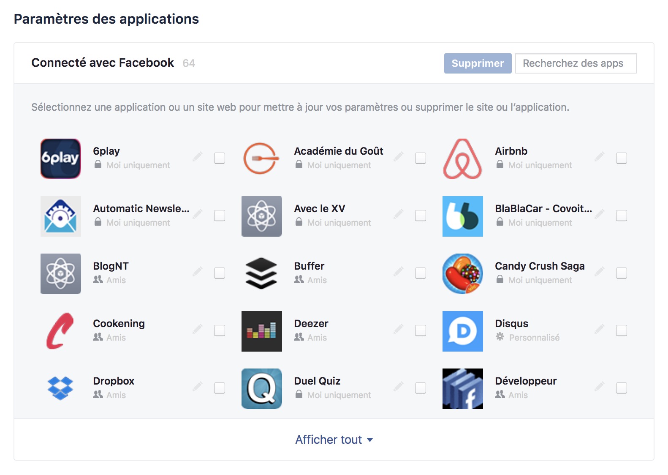
Task: Tick the Disqus checkbox
Action: click(x=622, y=330)
